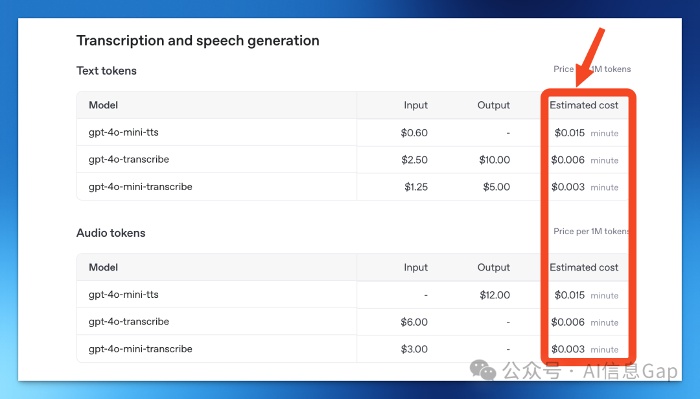700x399 pixels.
Task: Click the Price per 1M tokens label above Audio table
Action: pos(591,232)
